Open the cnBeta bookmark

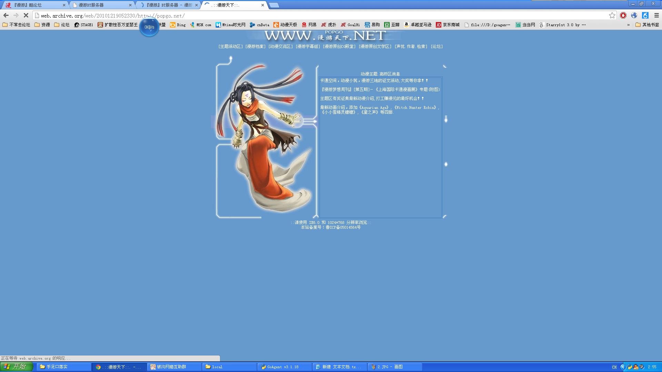coord(260,25)
